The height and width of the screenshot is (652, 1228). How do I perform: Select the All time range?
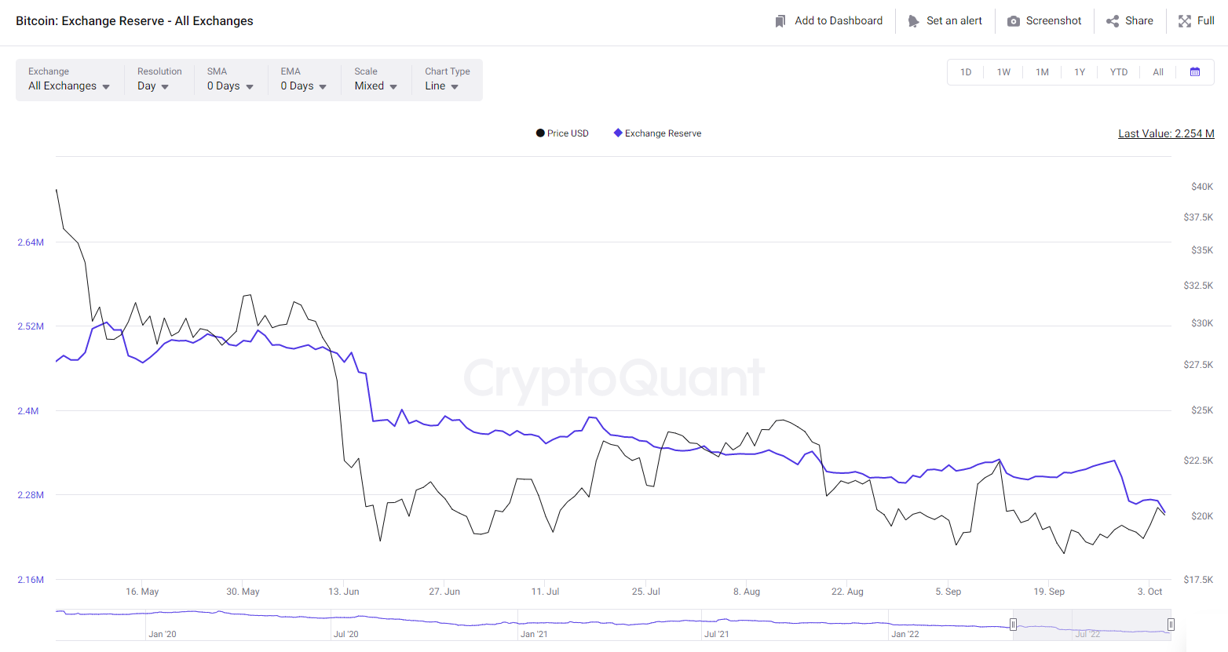pyautogui.click(x=1158, y=72)
